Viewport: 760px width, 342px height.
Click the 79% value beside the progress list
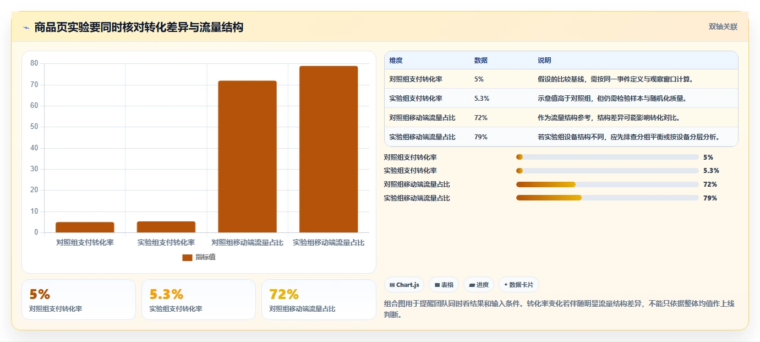[x=710, y=198]
